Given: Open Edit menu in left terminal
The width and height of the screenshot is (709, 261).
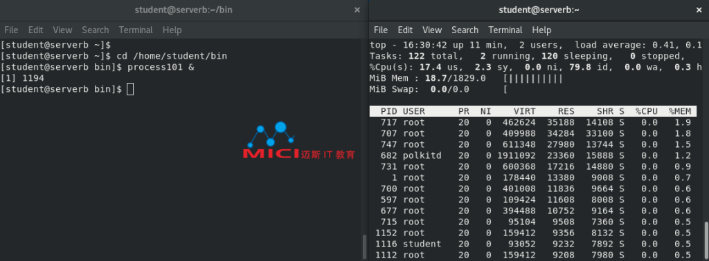Looking at the screenshot, I should [35, 30].
